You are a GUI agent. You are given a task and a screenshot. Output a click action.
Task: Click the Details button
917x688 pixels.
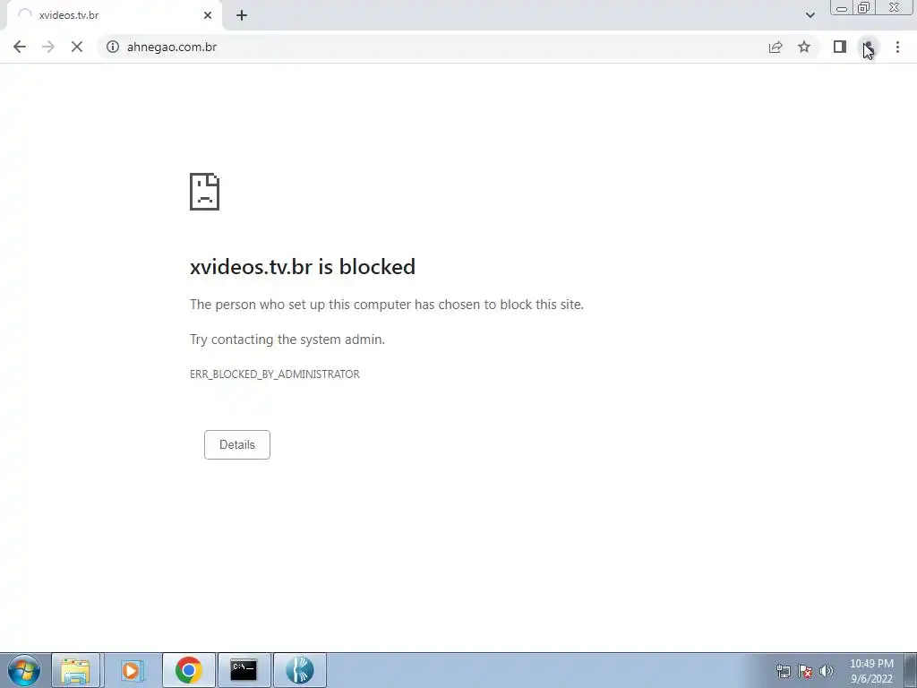(236, 444)
